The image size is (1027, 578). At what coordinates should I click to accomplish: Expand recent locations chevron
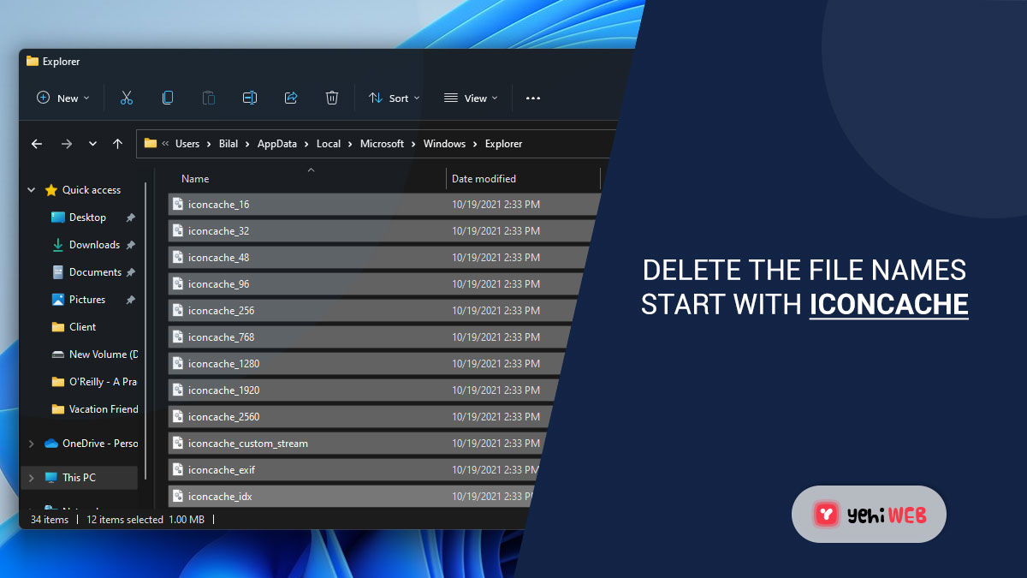[92, 144]
